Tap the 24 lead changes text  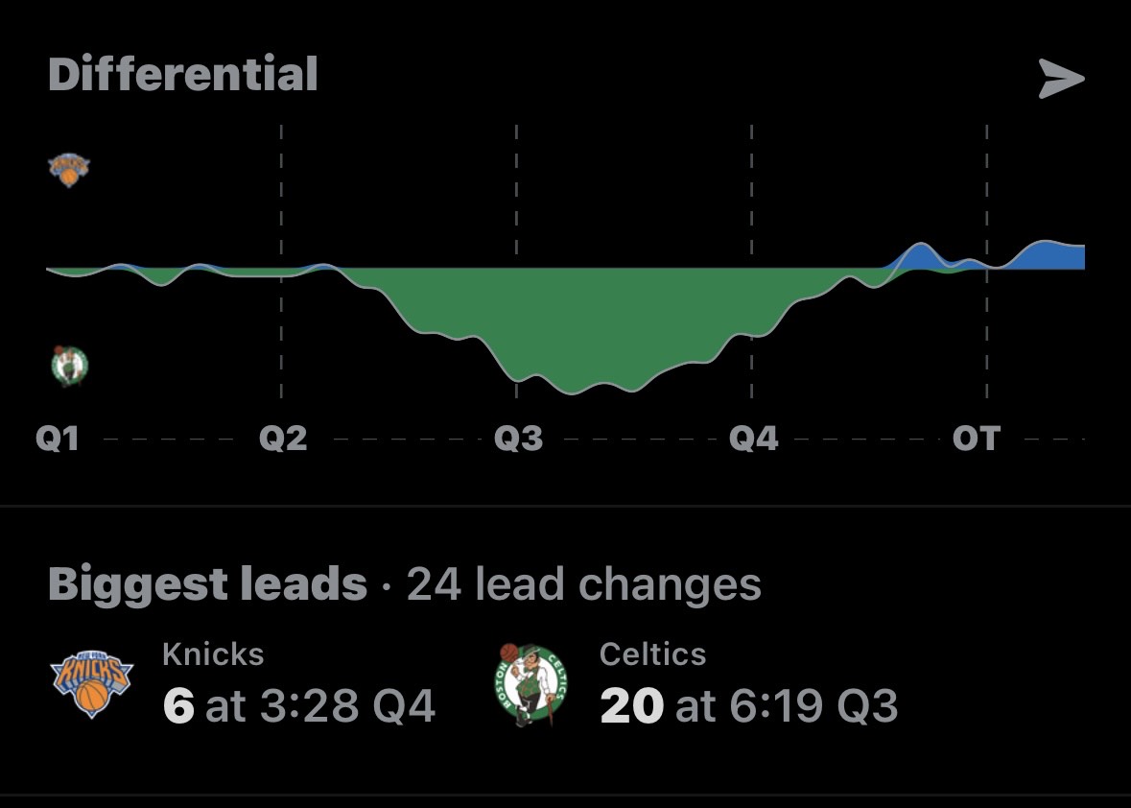(583, 583)
